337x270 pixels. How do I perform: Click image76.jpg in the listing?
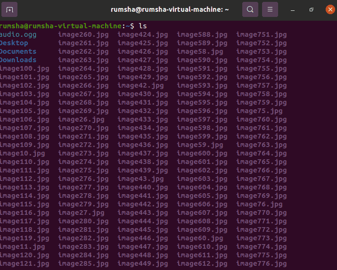coord(259,205)
